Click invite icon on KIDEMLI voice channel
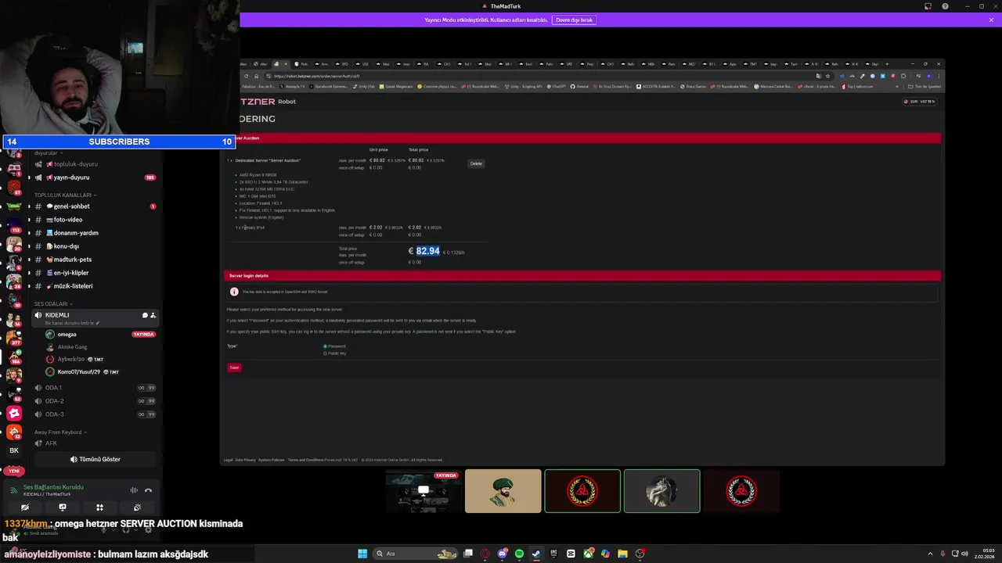 point(153,315)
